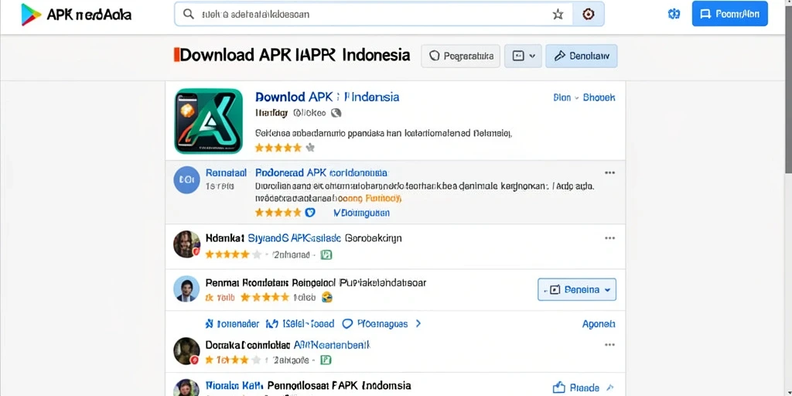Image resolution: width=792 pixels, height=396 pixels.
Task: Open the view dropdown beside Pegarestuka
Action: point(524,56)
